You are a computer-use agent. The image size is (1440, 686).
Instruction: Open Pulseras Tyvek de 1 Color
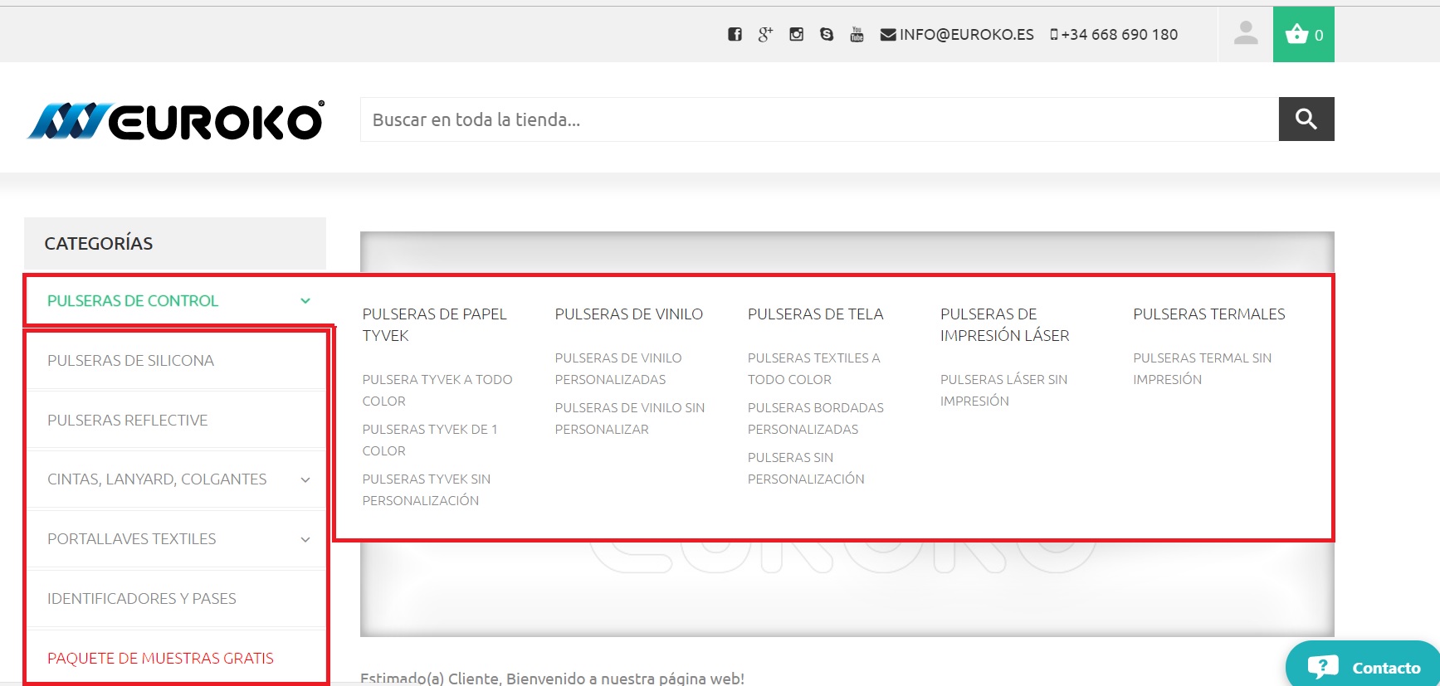point(430,440)
